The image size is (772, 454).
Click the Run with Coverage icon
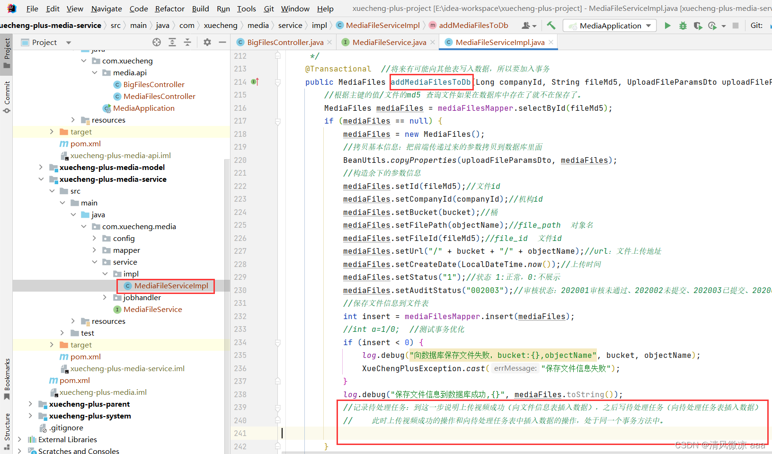(698, 26)
